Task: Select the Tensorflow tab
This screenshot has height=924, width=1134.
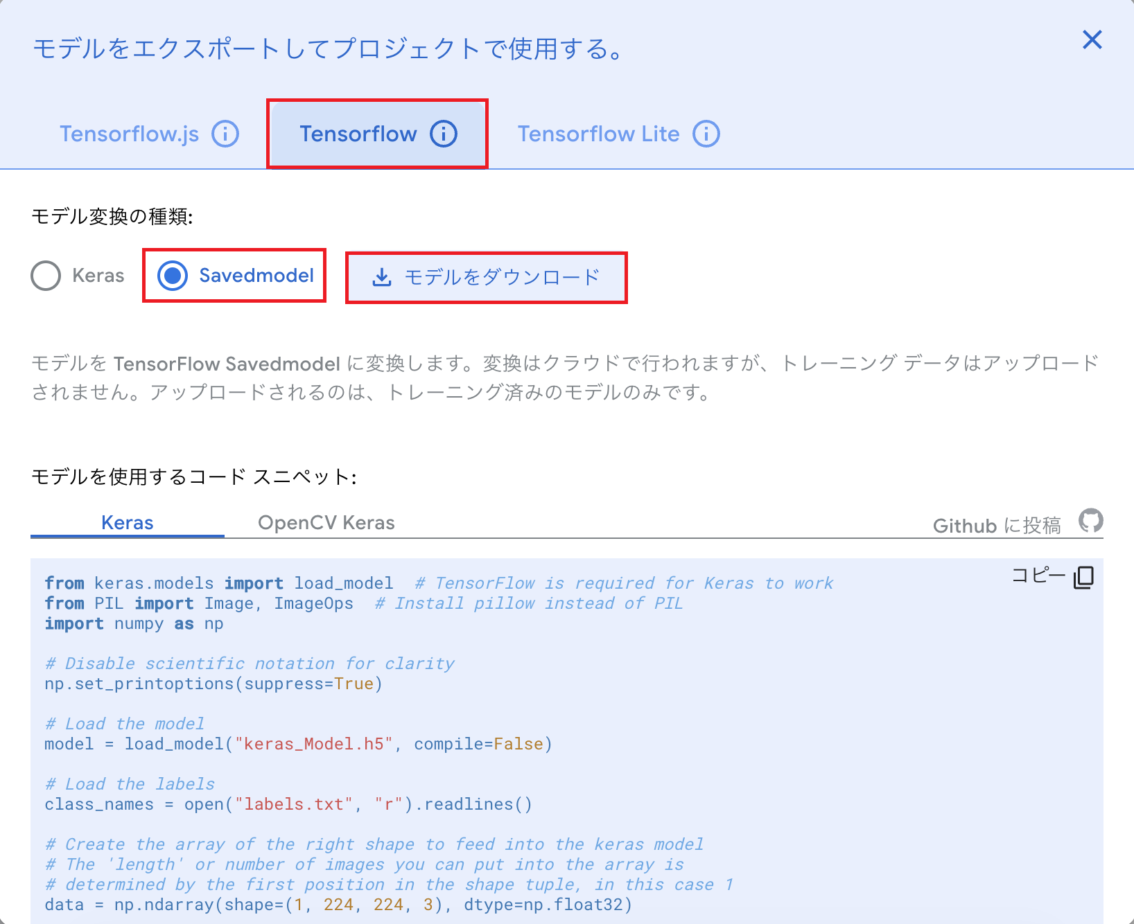Action: pyautogui.click(x=358, y=134)
